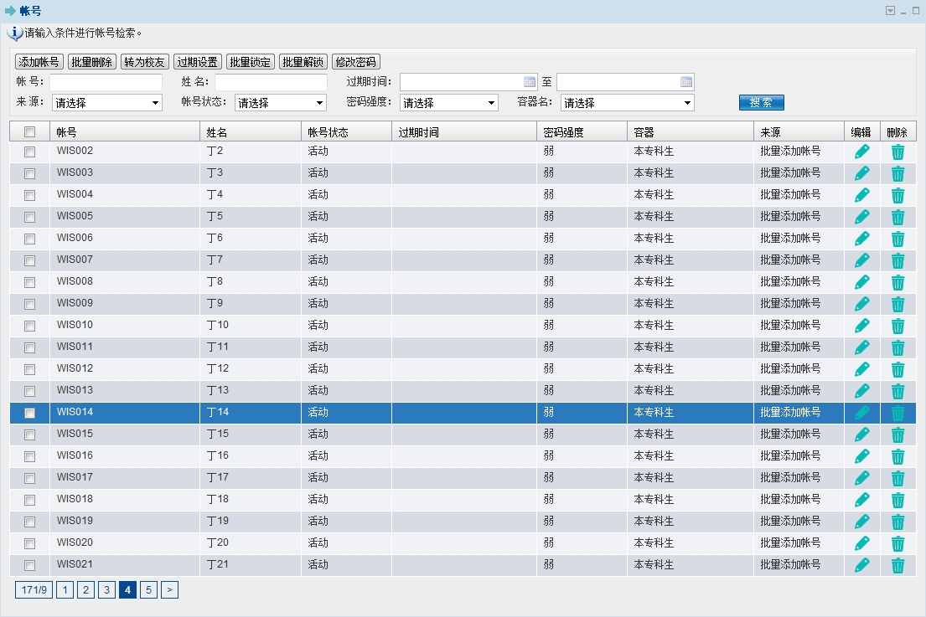Switch to page 2 of results
This screenshot has width=926, height=617.
85,590
